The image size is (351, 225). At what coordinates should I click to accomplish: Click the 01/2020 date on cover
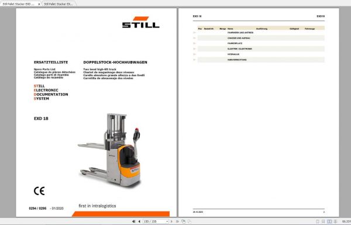pyautogui.click(x=58, y=209)
